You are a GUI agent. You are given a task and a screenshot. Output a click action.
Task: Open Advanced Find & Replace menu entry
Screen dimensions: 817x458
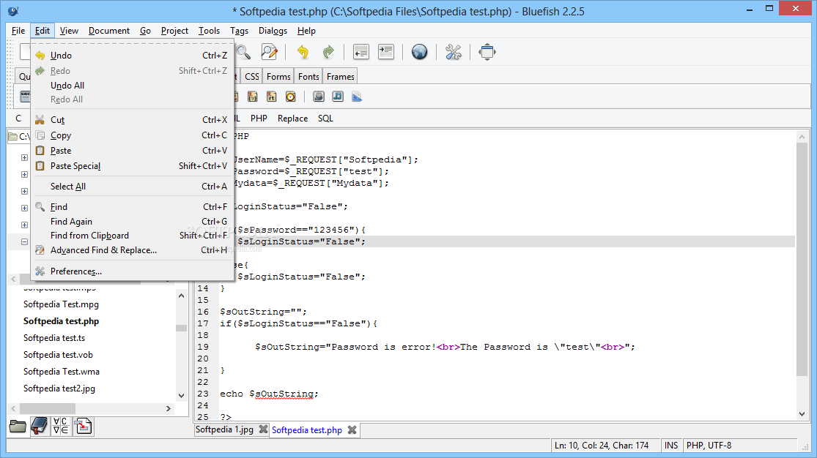coord(132,250)
